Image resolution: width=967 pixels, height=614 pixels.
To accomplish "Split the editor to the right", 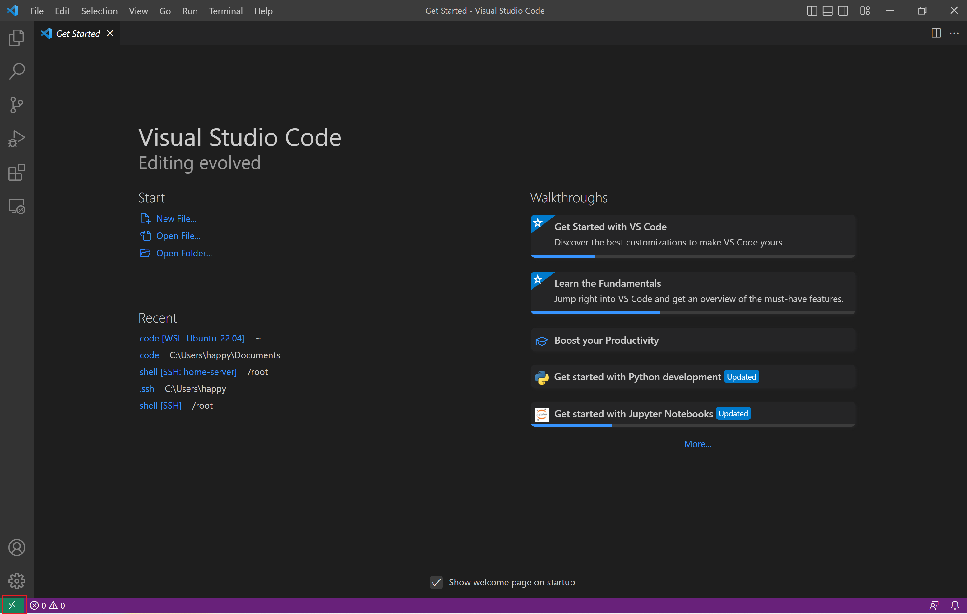I will pos(936,33).
